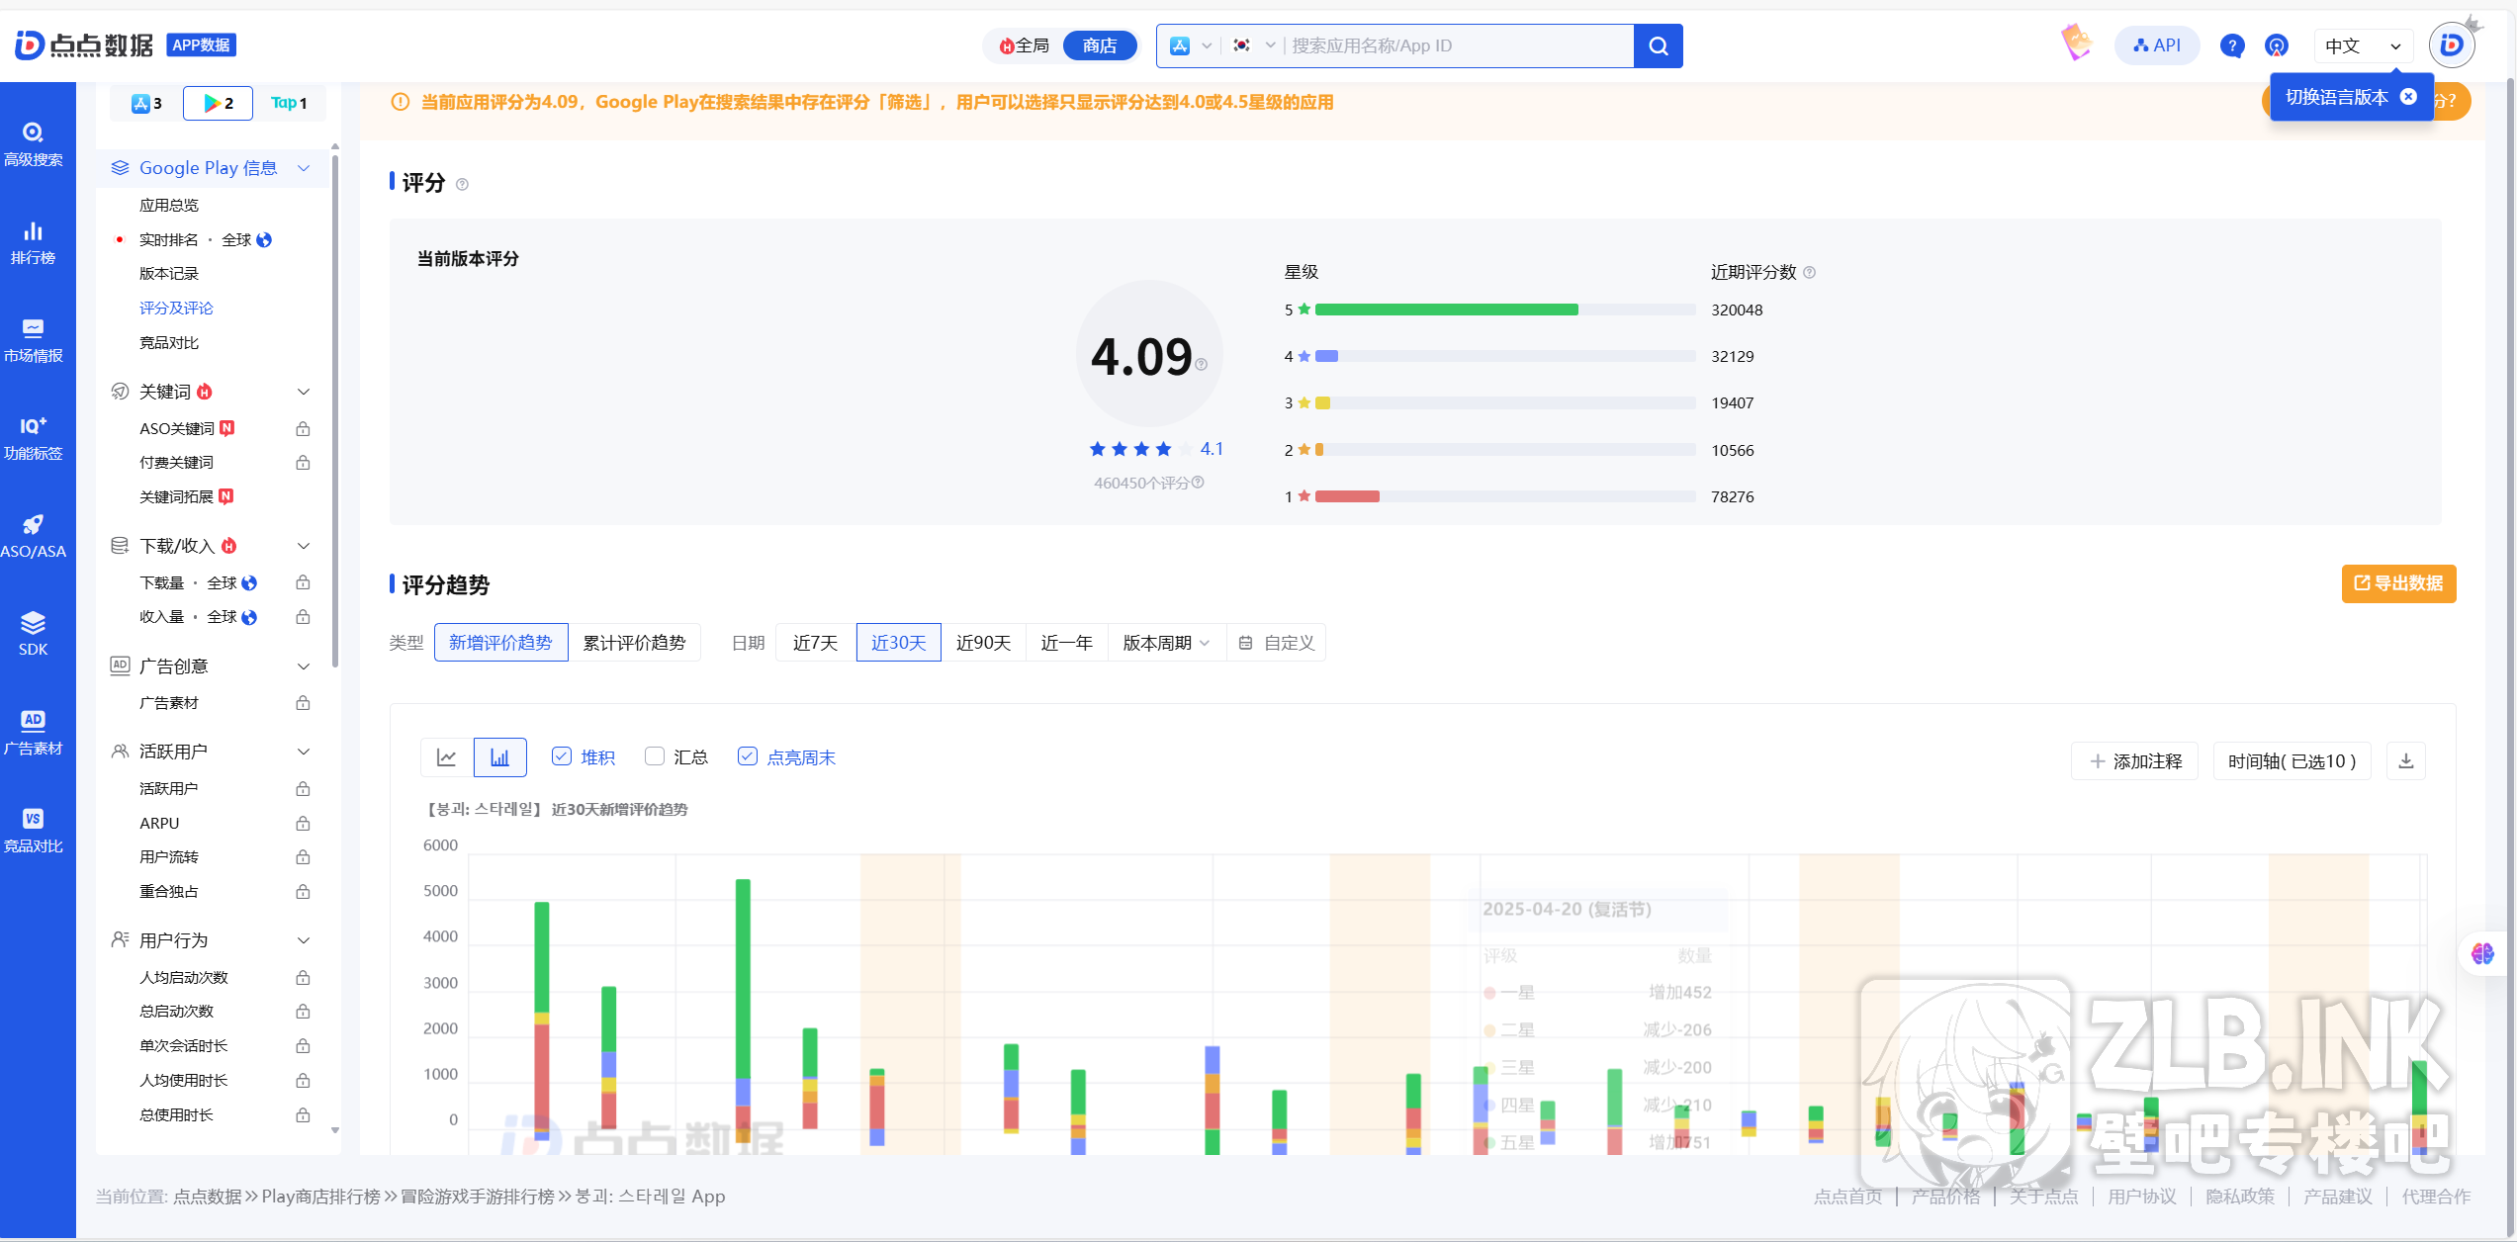Image resolution: width=2517 pixels, height=1242 pixels.
Task: Open the country flag dropdown
Action: click(1253, 45)
